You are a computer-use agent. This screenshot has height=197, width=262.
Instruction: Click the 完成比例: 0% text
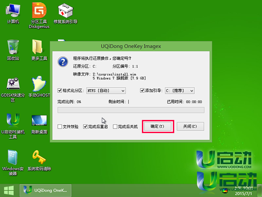tap(69, 102)
